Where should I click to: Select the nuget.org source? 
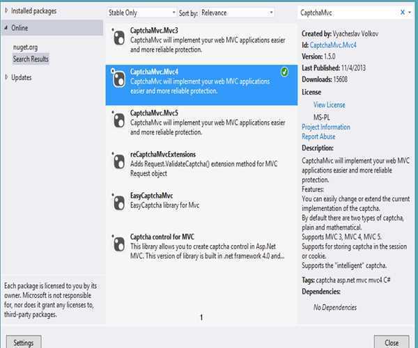pos(25,47)
